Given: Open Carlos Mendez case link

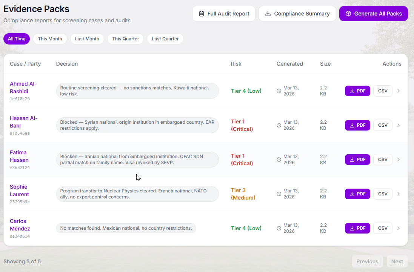Looking at the screenshot, I should tap(20, 225).
